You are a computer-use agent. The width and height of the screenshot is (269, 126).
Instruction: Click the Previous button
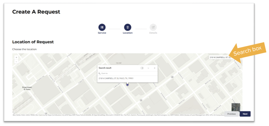pos(231,114)
